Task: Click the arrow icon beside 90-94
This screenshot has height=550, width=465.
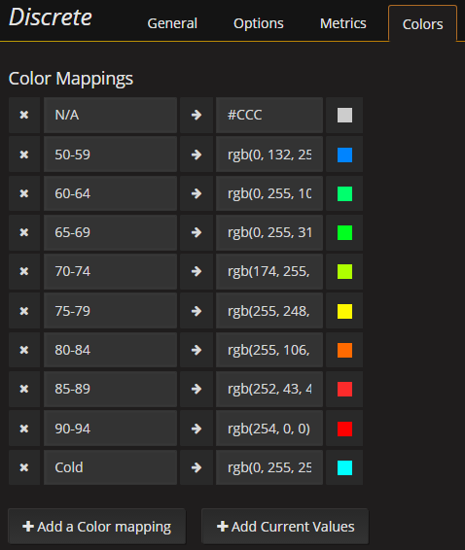Action: coord(197,429)
